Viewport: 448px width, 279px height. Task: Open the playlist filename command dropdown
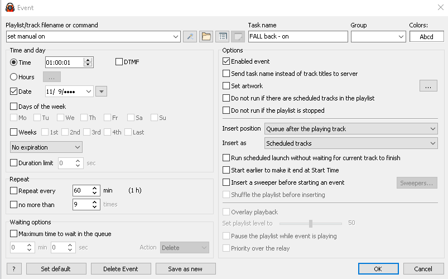coord(176,37)
